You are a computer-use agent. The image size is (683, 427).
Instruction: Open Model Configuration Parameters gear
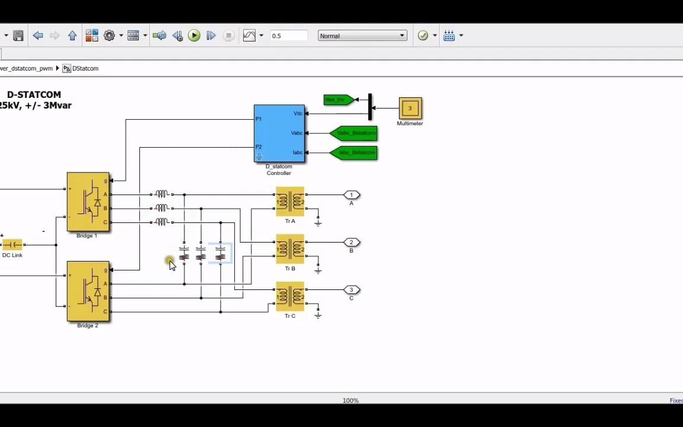109,36
